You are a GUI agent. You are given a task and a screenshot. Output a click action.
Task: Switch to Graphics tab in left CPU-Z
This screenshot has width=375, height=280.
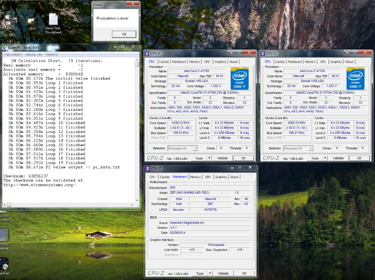pyautogui.click(x=220, y=62)
